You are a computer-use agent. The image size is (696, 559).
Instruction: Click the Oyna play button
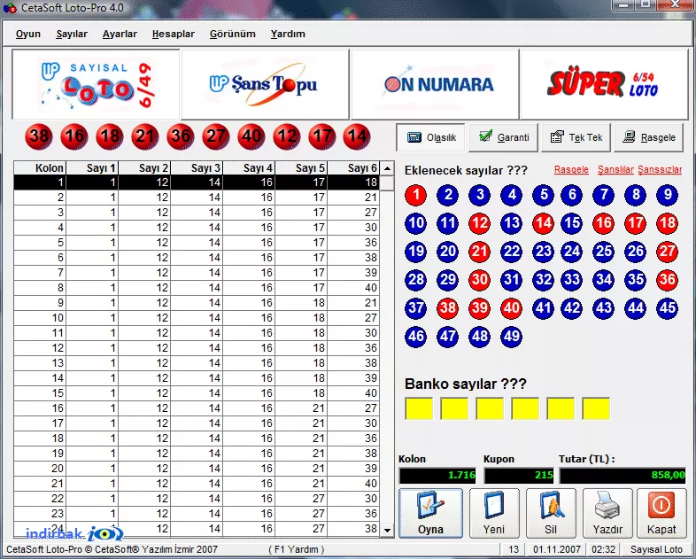coord(430,513)
